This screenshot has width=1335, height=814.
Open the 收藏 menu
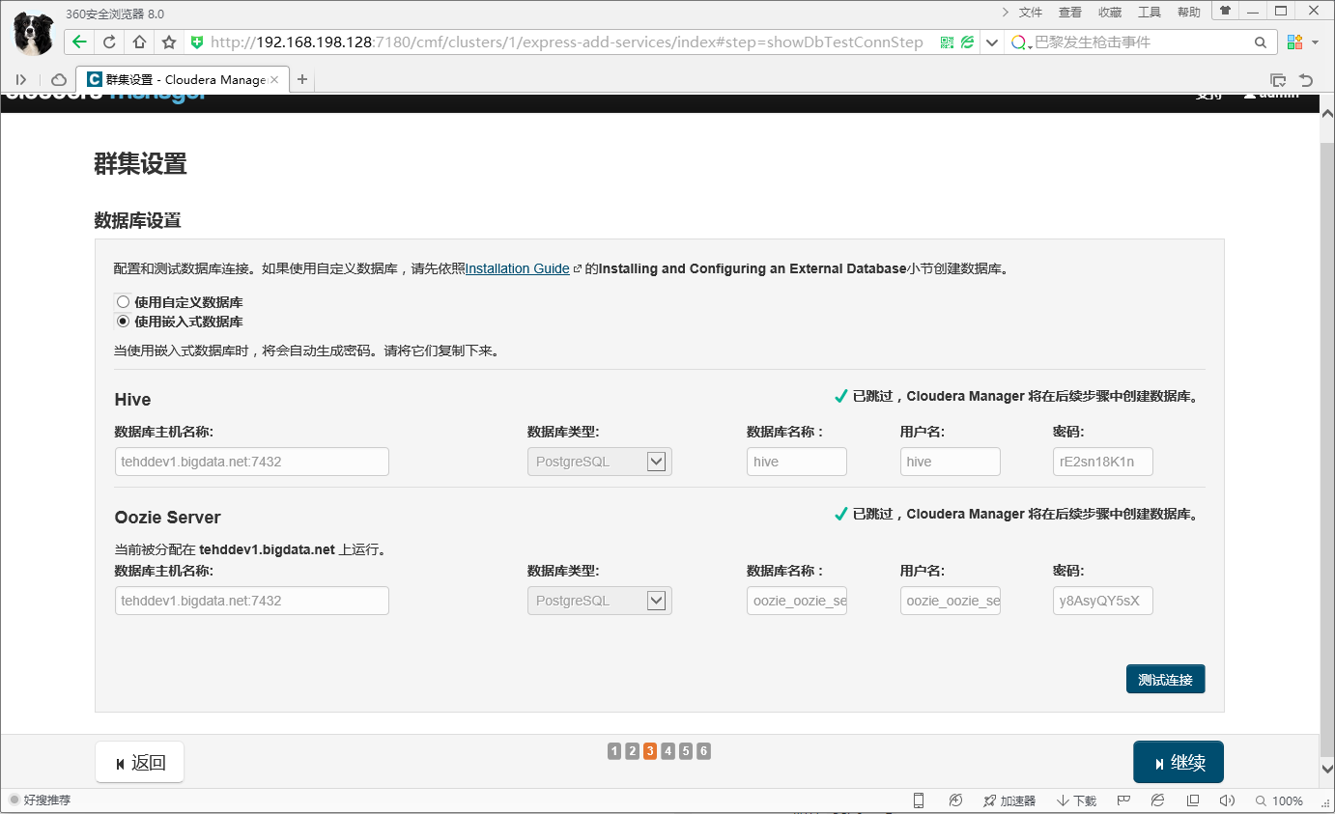1110,13
